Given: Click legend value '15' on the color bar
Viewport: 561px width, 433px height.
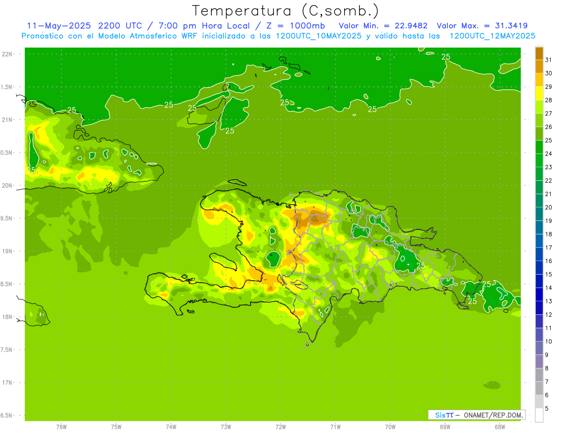Looking at the screenshot, I should 548,274.
